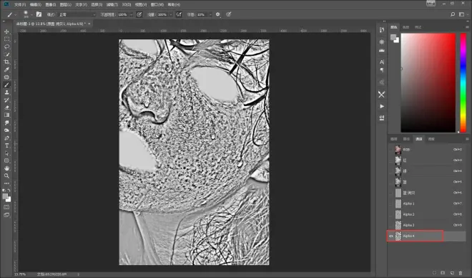The height and width of the screenshot is (278, 472).
Task: Select the Zoom tool in toolbox
Action: (6, 176)
